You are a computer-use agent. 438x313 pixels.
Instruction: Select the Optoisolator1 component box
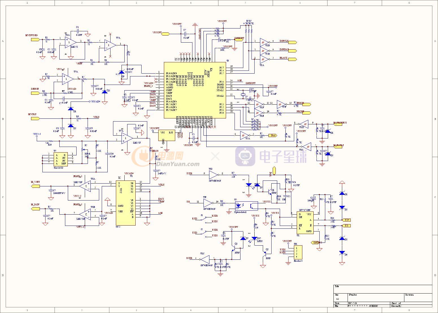point(246,205)
